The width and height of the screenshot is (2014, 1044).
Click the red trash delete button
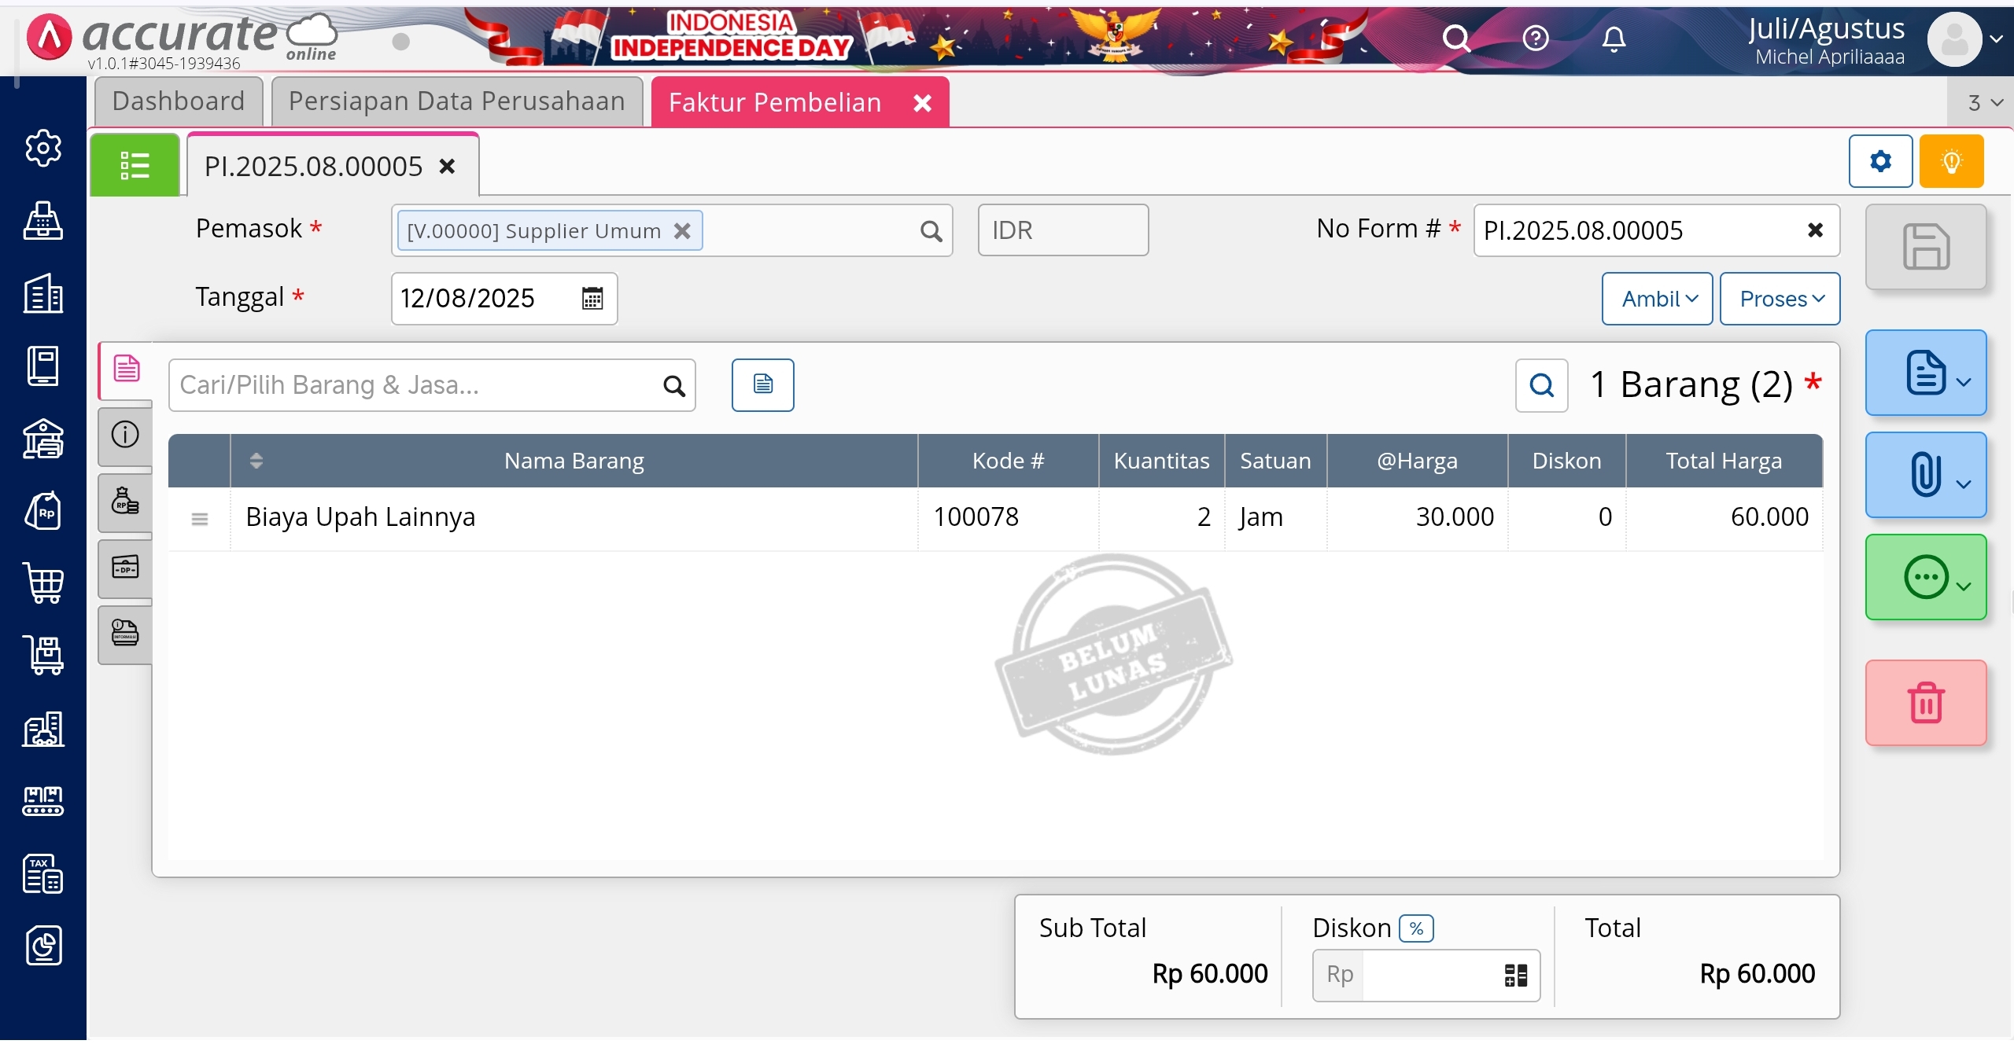click(x=1925, y=702)
